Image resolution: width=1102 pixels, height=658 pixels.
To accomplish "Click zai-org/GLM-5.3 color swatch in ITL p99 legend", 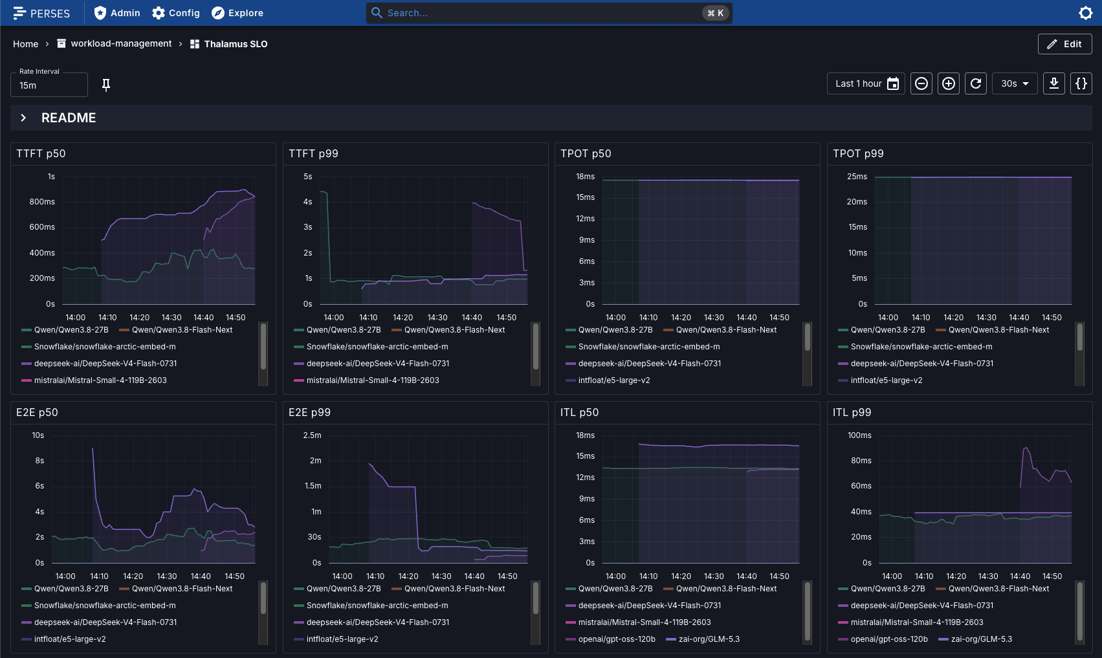I will (x=943, y=639).
